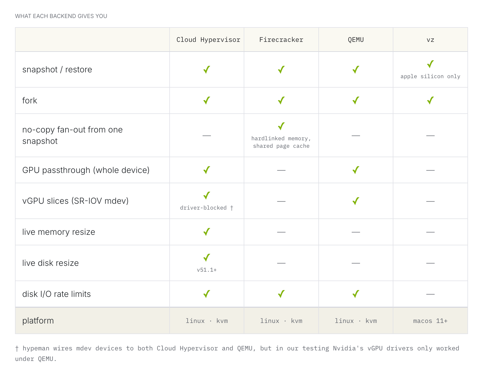Screen dimensions: 488x377
Task: Click disk I/O rate limits checkmark under Cloud Hypervisor
Action: tap(207, 294)
